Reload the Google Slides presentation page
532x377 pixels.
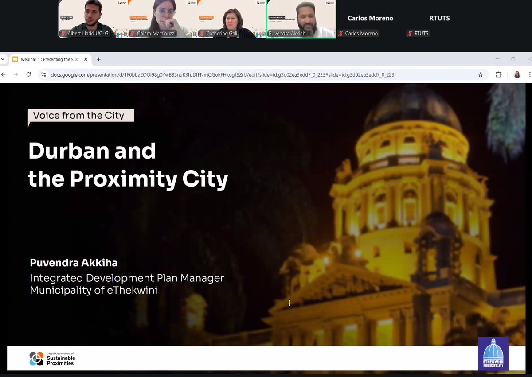click(x=28, y=75)
